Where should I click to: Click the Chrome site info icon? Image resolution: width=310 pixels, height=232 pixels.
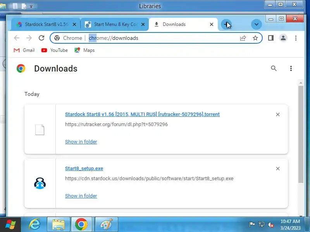pos(57,38)
